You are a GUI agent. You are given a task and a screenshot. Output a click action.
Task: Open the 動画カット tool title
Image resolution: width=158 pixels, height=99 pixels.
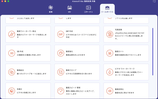[119, 51]
